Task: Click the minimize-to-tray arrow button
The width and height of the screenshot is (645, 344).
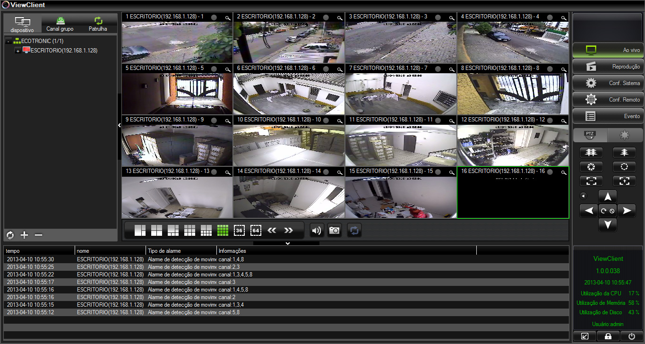Action: click(x=585, y=336)
